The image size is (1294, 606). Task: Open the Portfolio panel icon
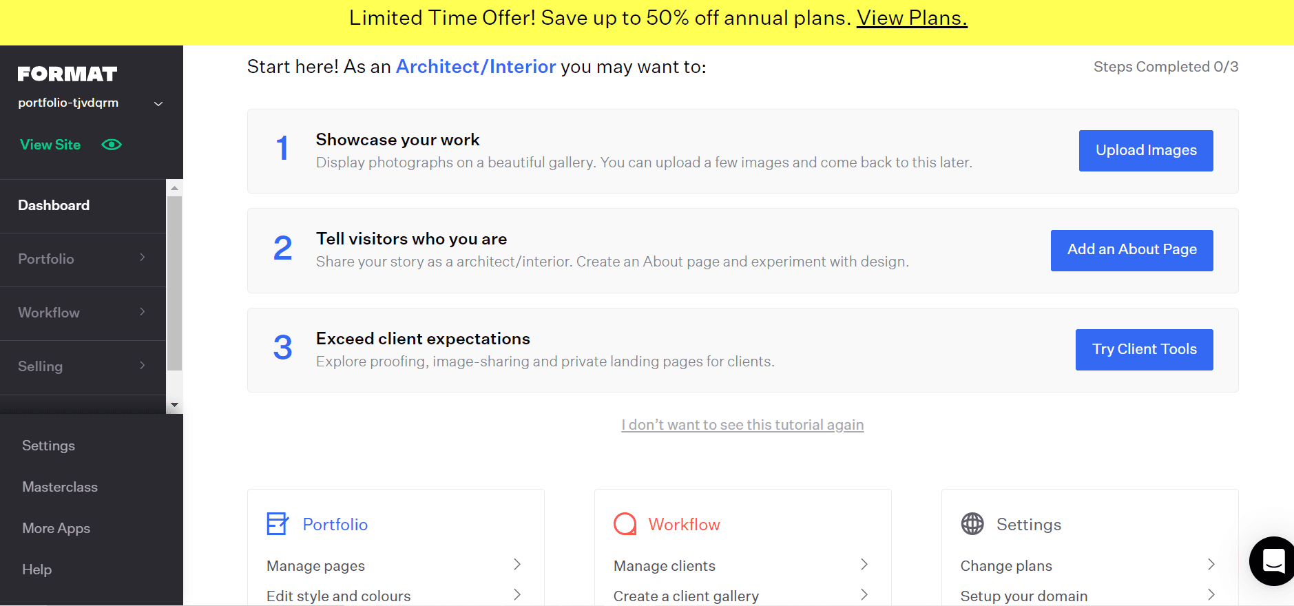tap(277, 523)
